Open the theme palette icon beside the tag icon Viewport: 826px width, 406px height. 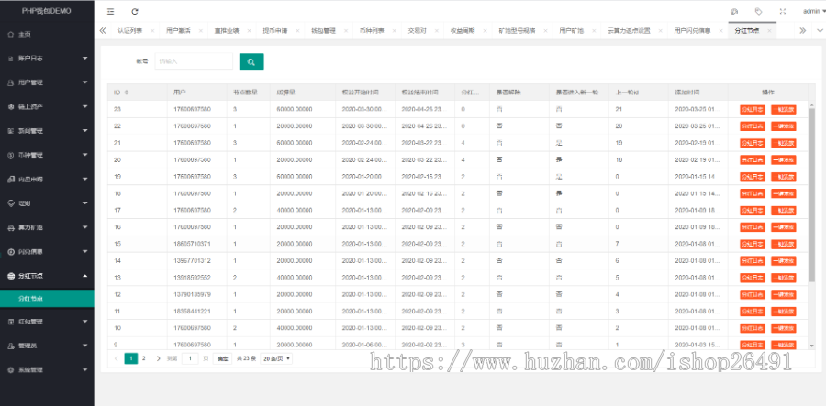734,12
